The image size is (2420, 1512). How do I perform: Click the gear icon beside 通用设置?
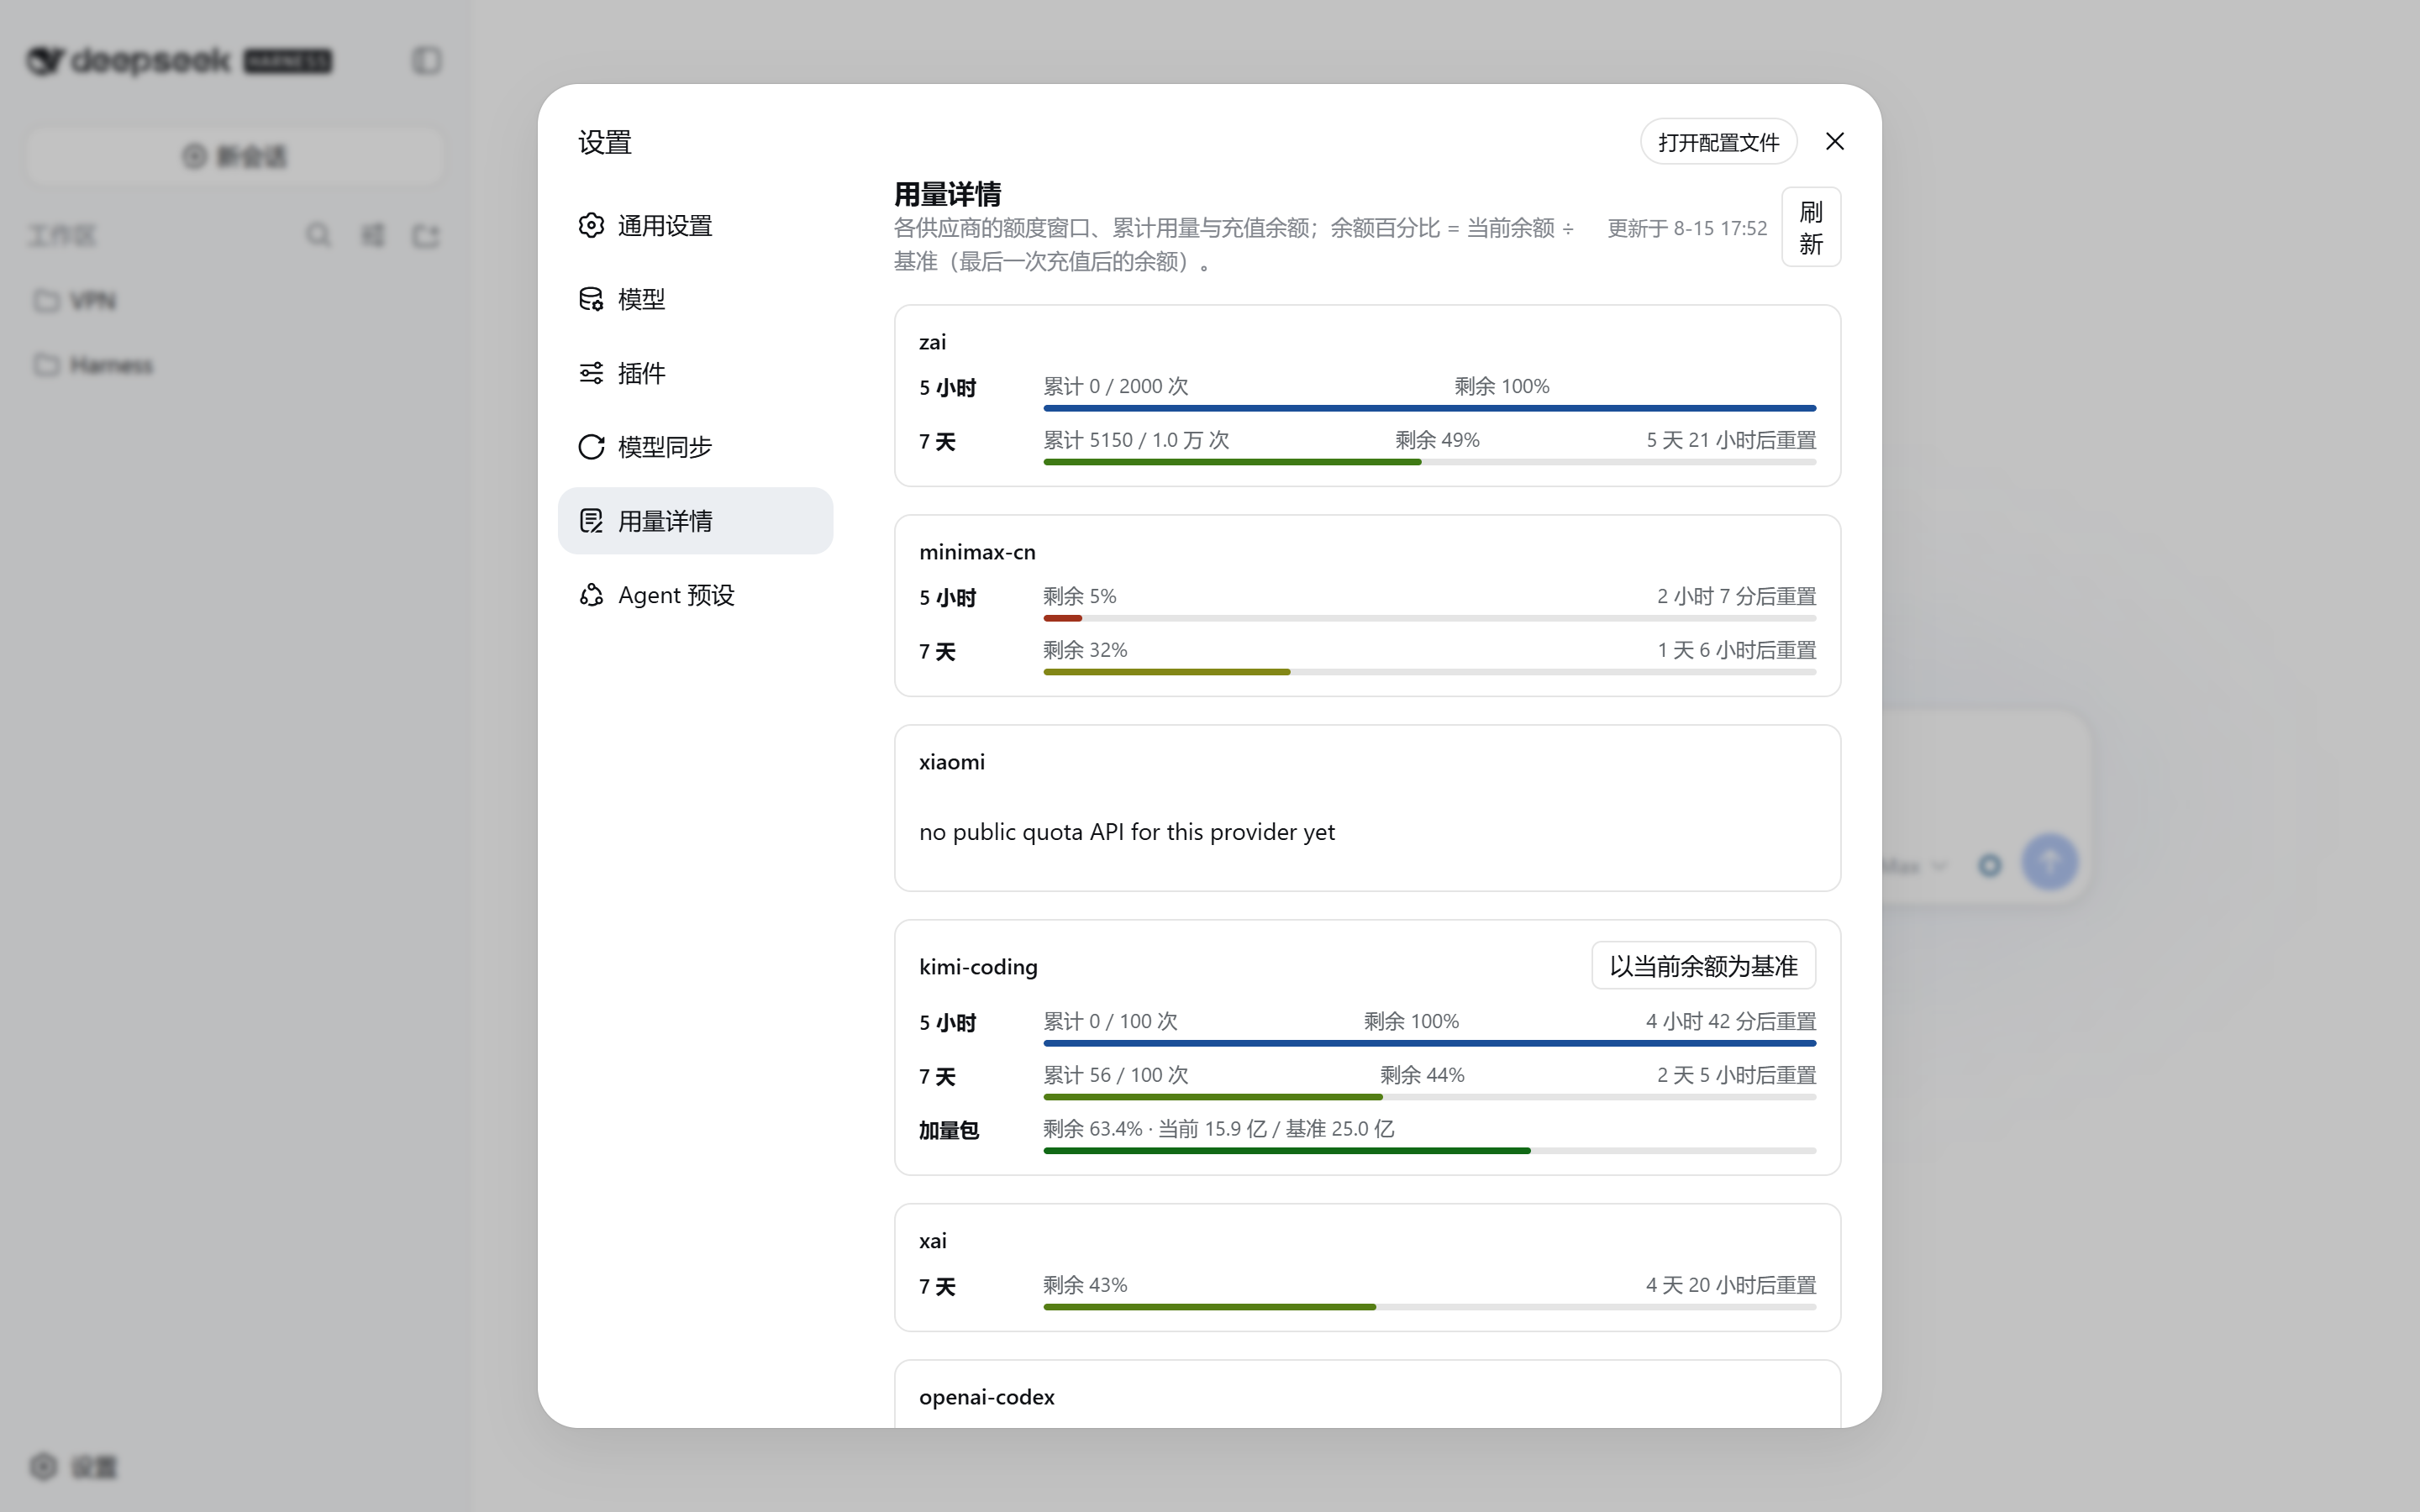point(591,225)
